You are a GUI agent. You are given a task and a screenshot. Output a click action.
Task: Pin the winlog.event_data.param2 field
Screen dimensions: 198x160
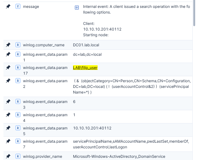click(8, 81)
